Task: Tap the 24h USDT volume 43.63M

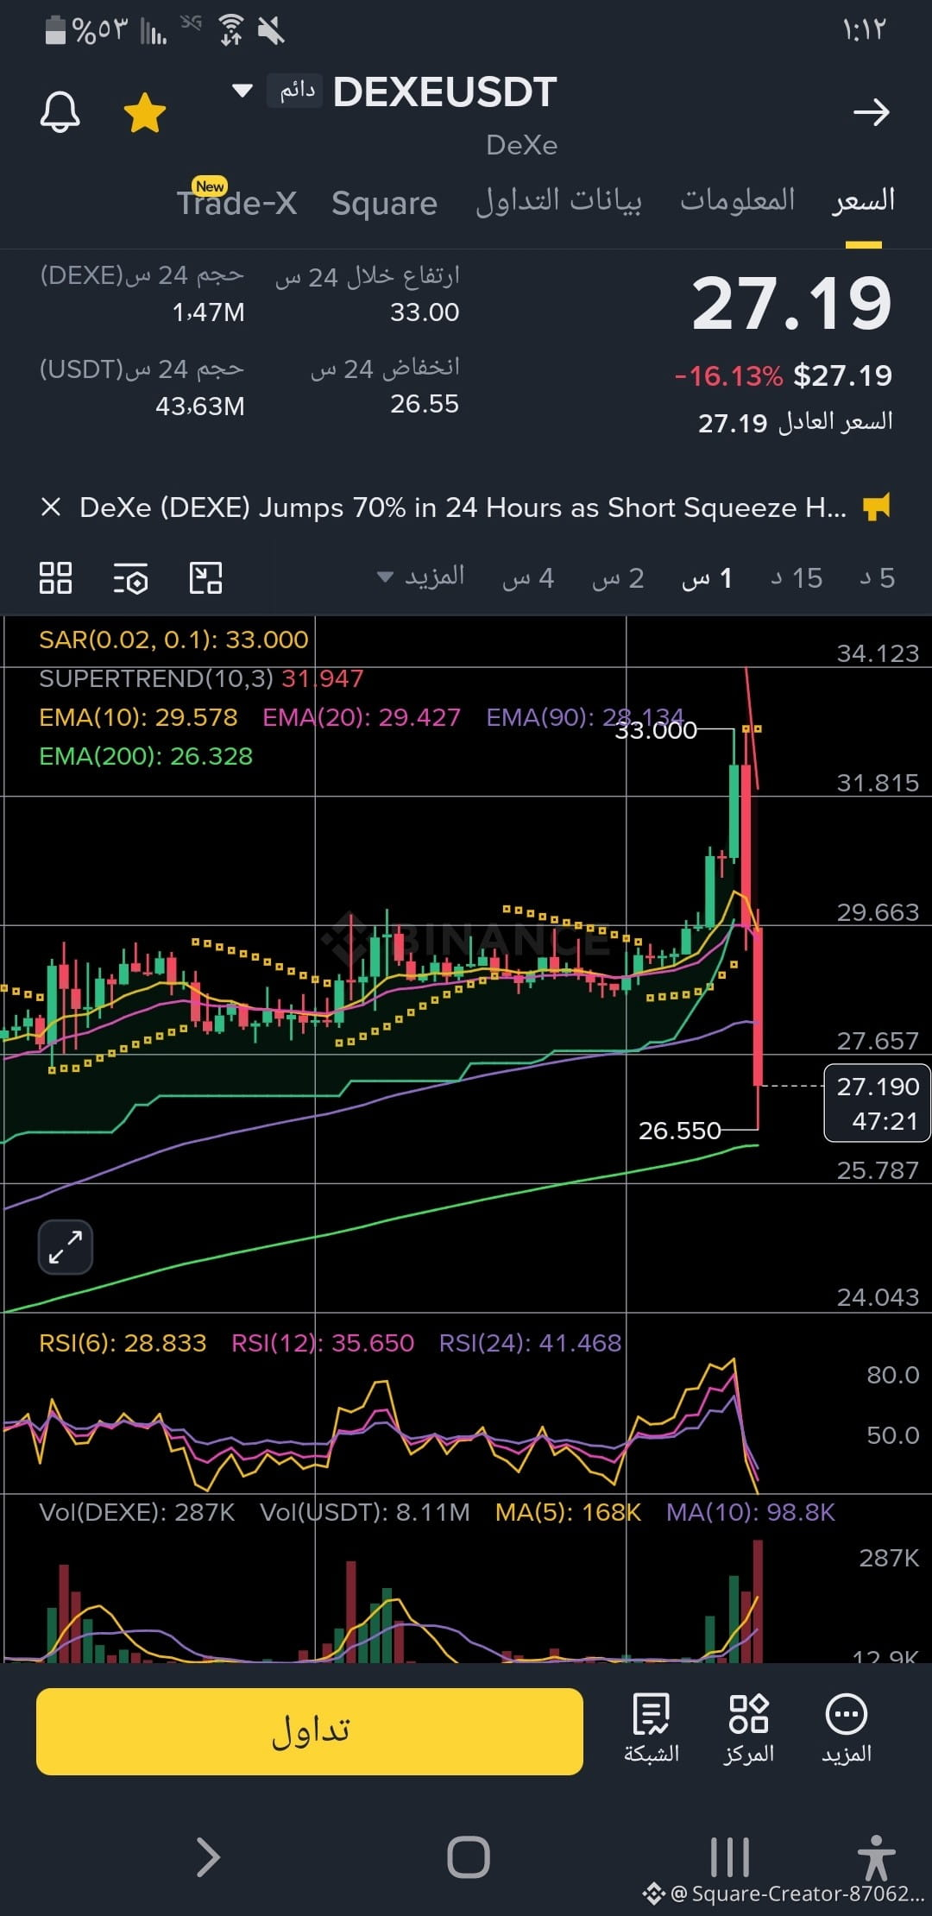Action: 200,407
